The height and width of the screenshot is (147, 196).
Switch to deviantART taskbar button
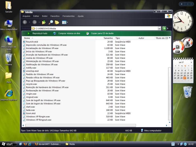pyautogui.click(x=48, y=144)
